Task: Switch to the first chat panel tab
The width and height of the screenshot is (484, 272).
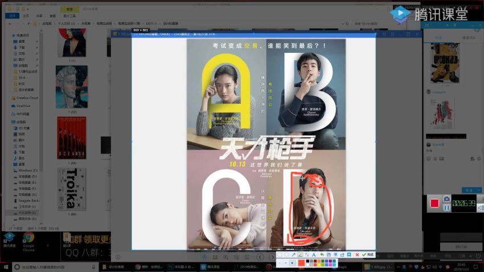Action: (x=438, y=38)
